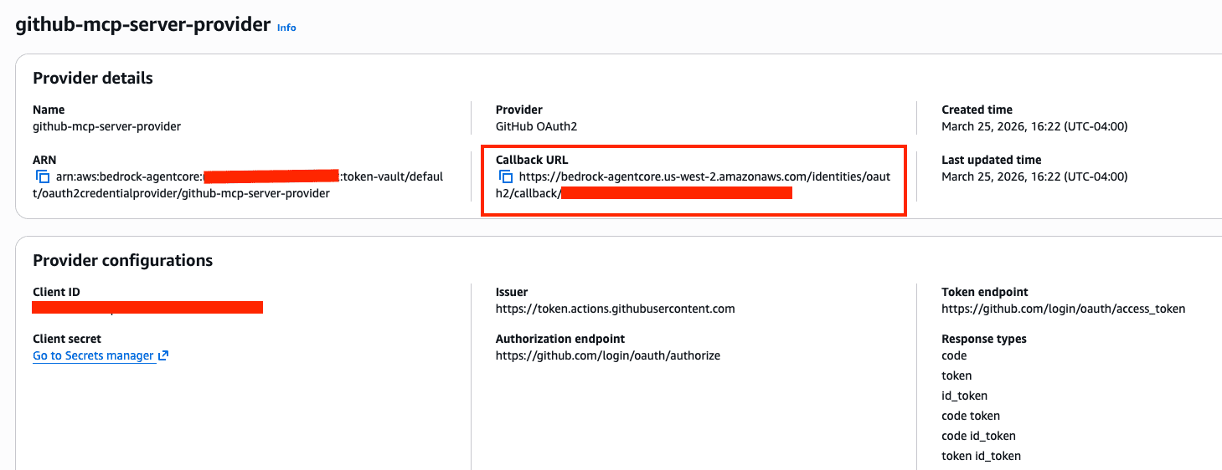Select the GitHub OAuth2 provider value
This screenshot has height=470, width=1222.
(x=536, y=126)
